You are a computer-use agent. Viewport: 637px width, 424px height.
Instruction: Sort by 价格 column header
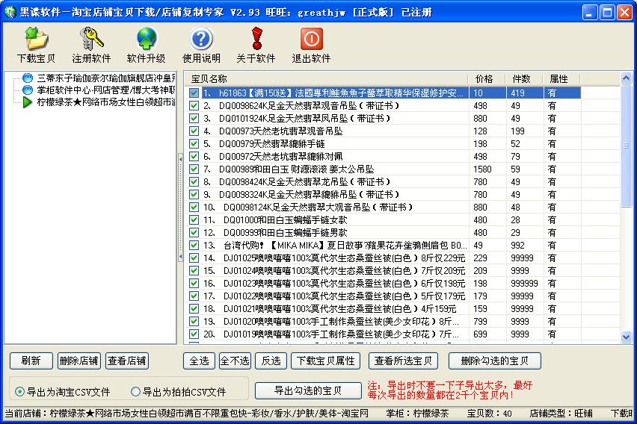pos(487,78)
